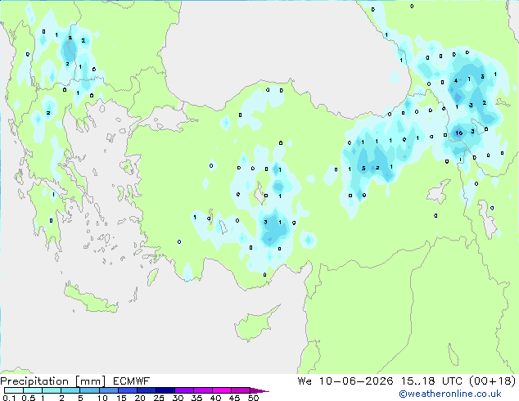Select the 10–15 mm legend swatch
519x401 pixels.
[x=108, y=390]
